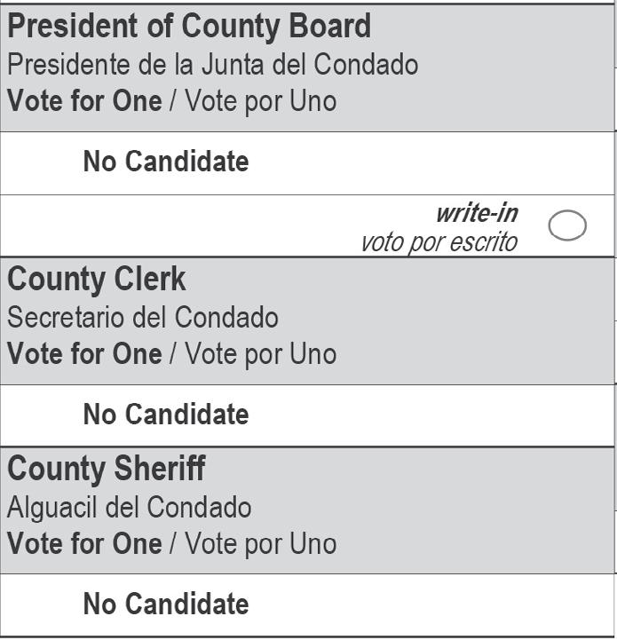This screenshot has height=640, width=617.
Task: Click "Vote for One" under President of County Board
Action: point(84,100)
